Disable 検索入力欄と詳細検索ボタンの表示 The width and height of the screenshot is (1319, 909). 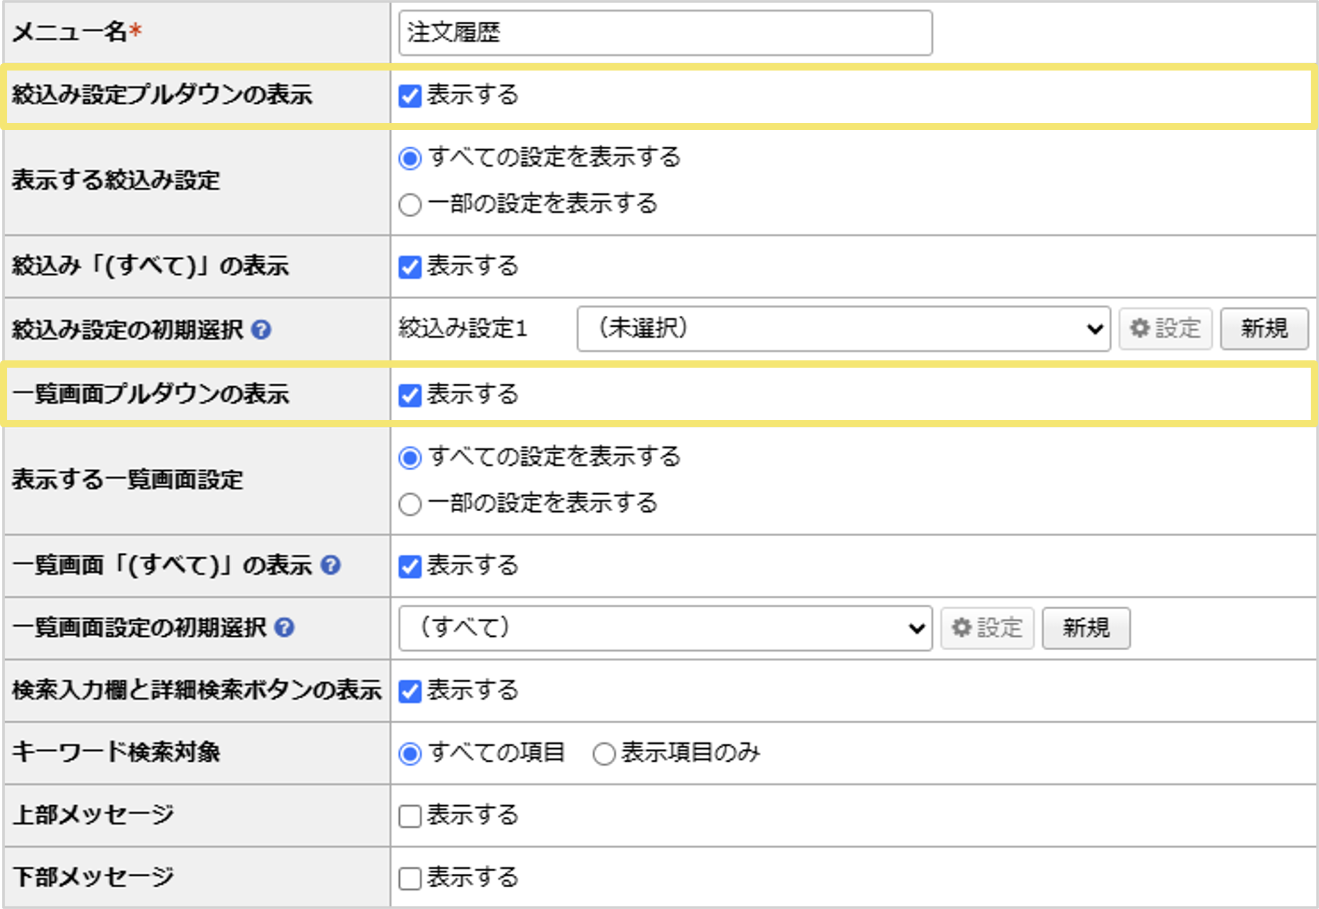(410, 691)
